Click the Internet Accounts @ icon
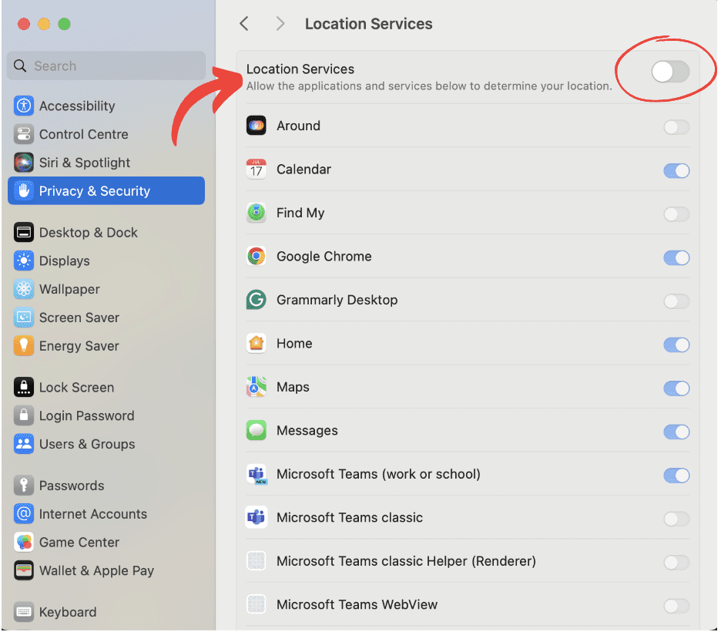Viewport: 721px width, 632px height. point(24,514)
